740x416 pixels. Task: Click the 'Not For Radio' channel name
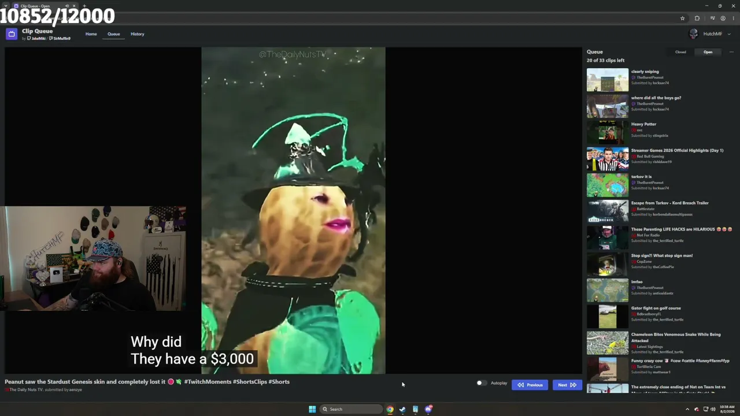pos(649,235)
